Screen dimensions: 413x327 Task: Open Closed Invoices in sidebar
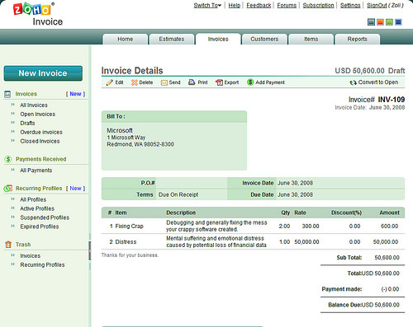[x=40, y=141]
